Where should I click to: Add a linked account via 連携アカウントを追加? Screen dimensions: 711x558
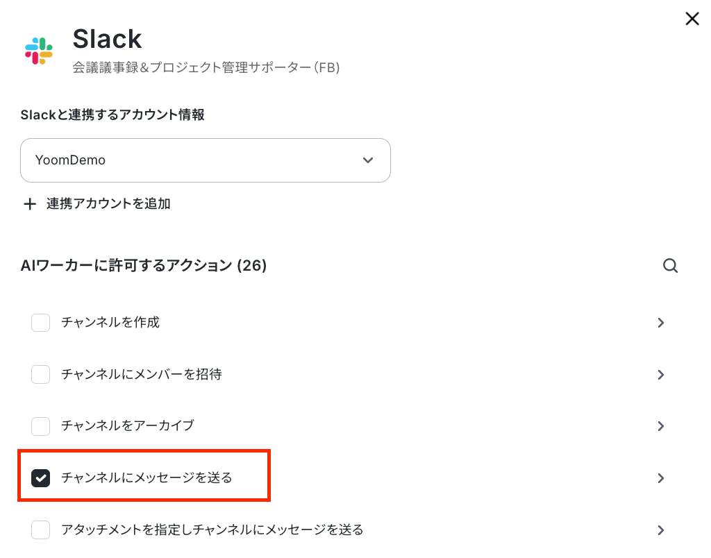(x=97, y=204)
